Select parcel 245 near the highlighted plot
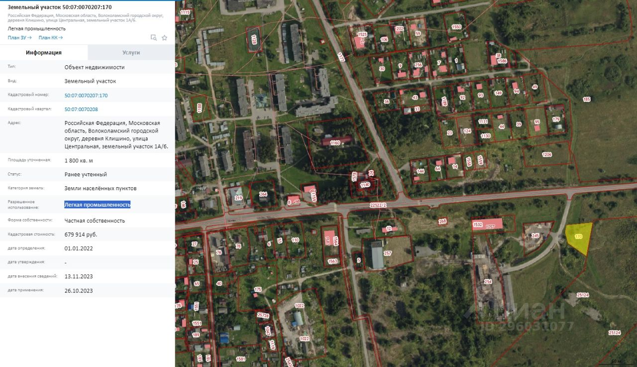This screenshot has width=637, height=367. click(535, 236)
